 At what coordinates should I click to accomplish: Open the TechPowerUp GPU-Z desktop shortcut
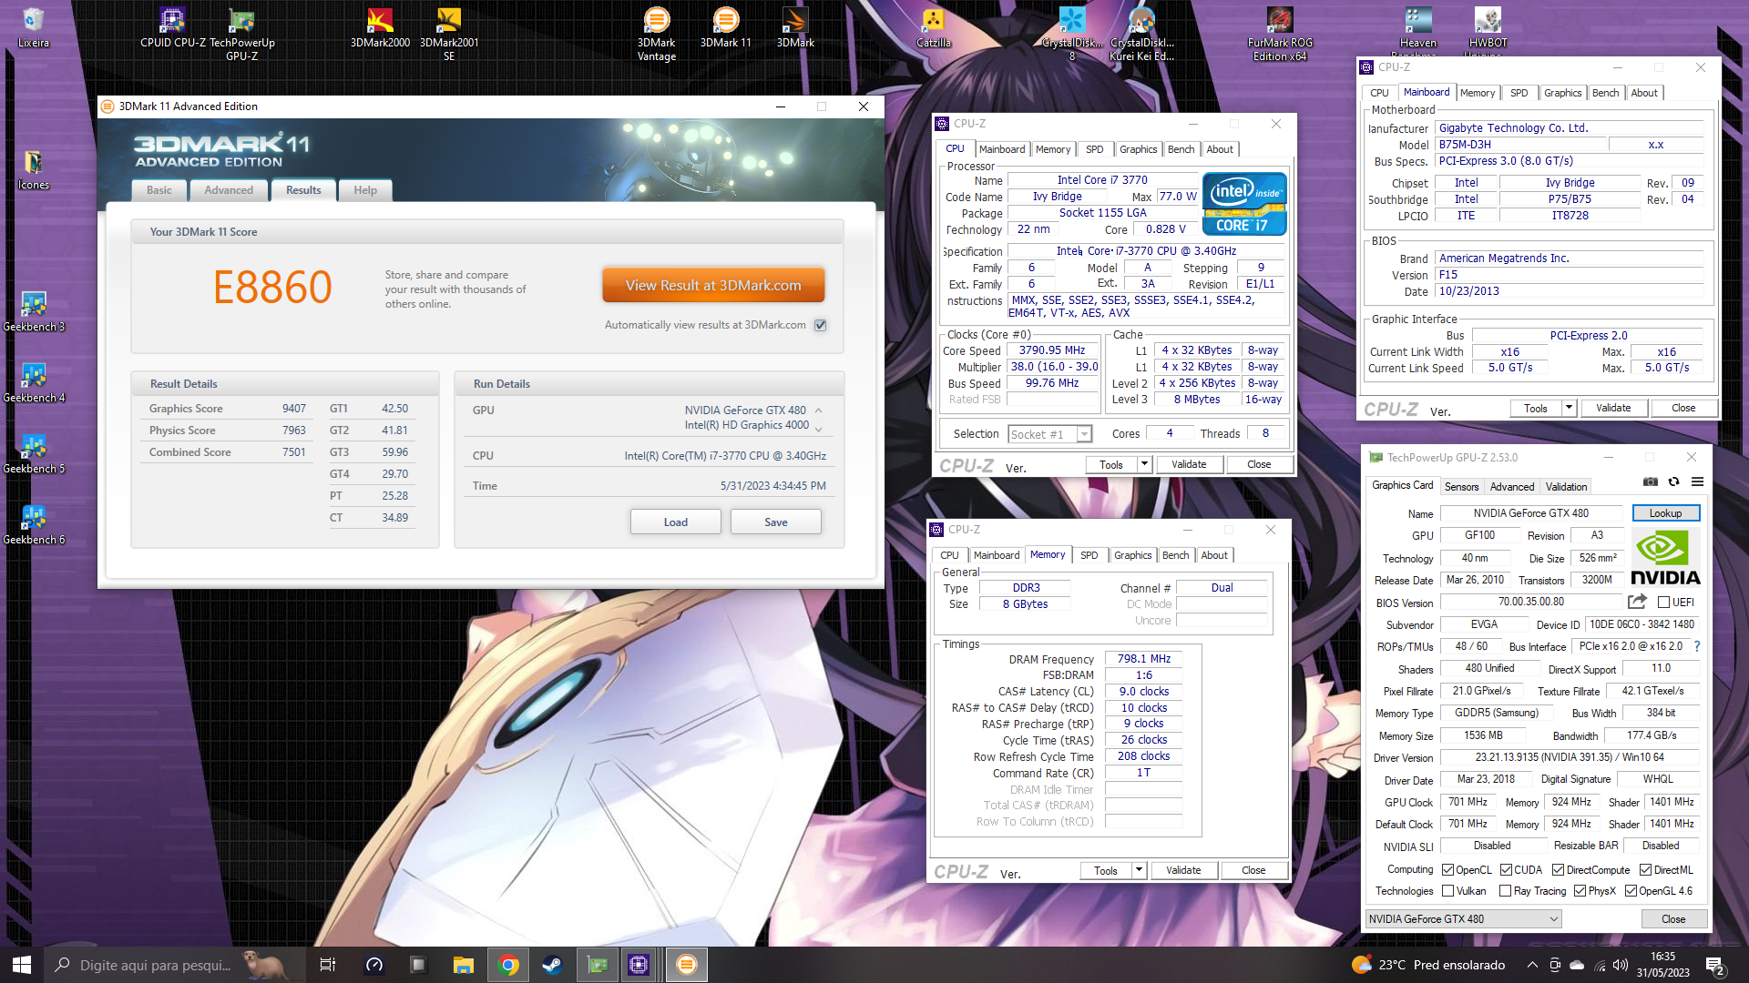tap(241, 35)
